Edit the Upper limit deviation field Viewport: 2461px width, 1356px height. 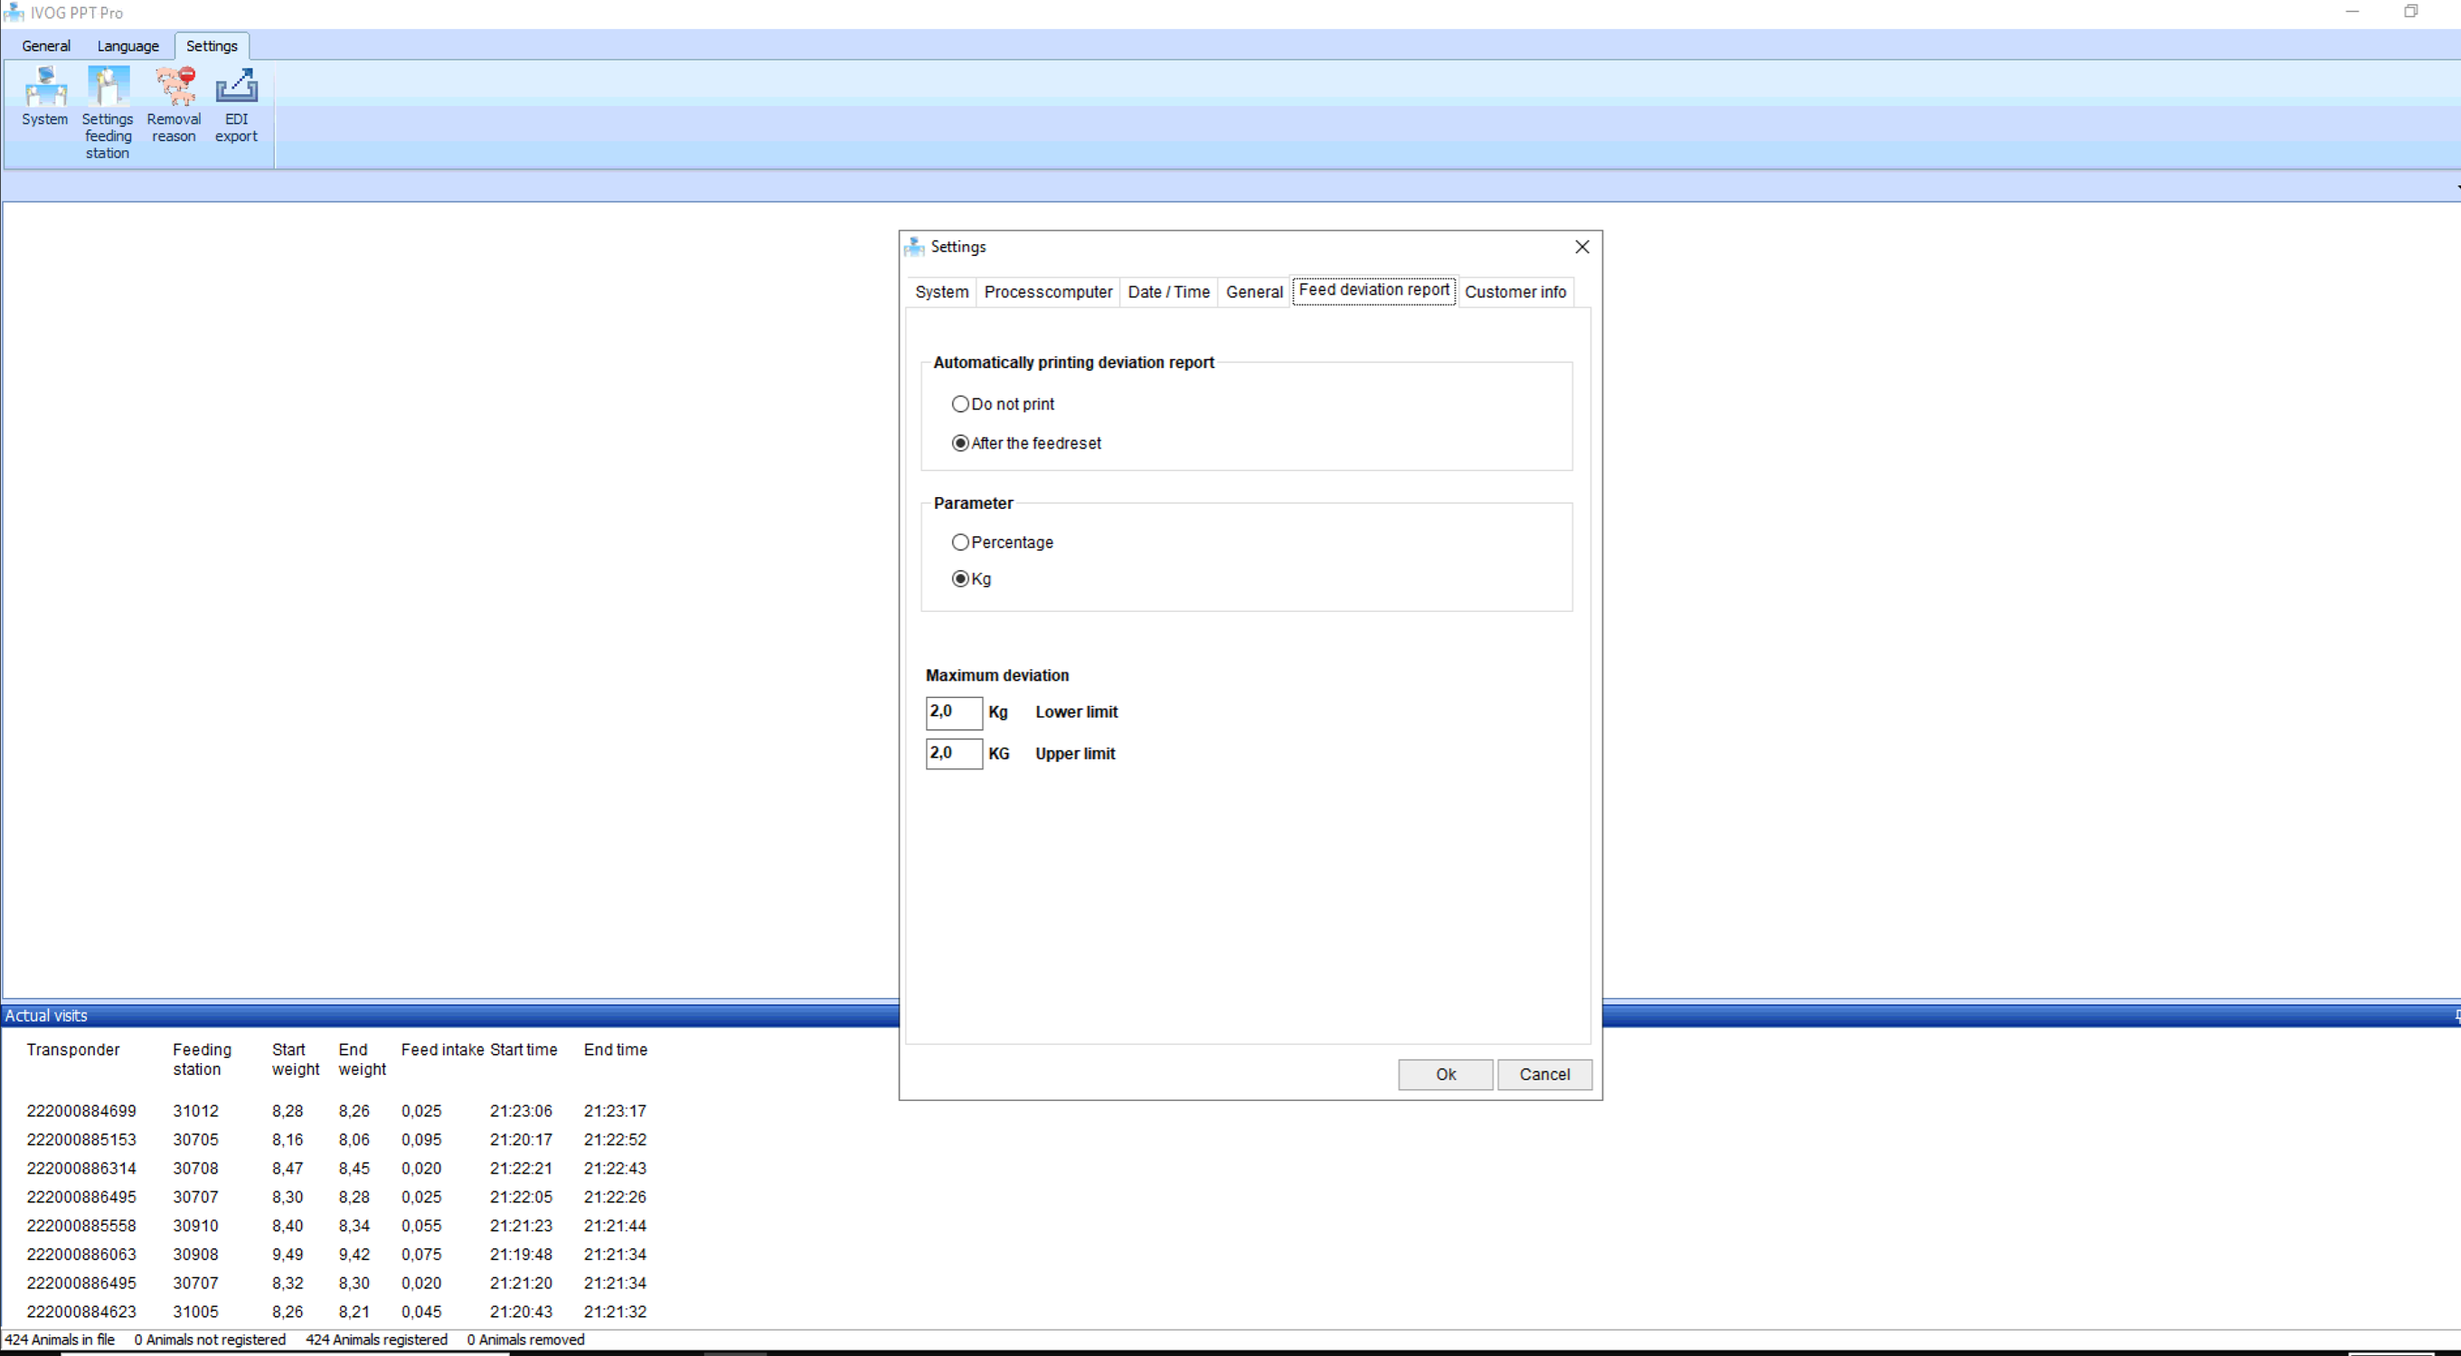point(954,753)
